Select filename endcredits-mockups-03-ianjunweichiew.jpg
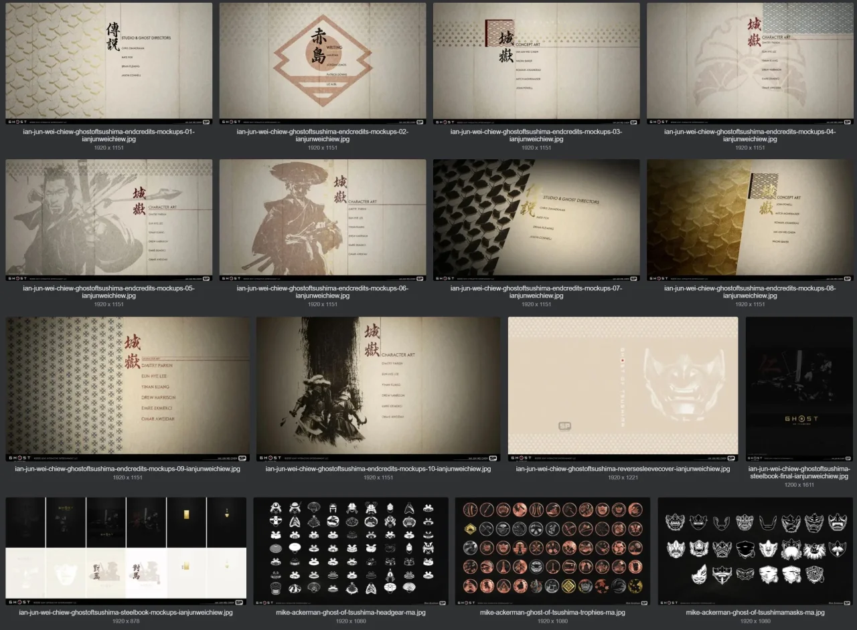Viewport: 857px width, 630px height. 536,135
